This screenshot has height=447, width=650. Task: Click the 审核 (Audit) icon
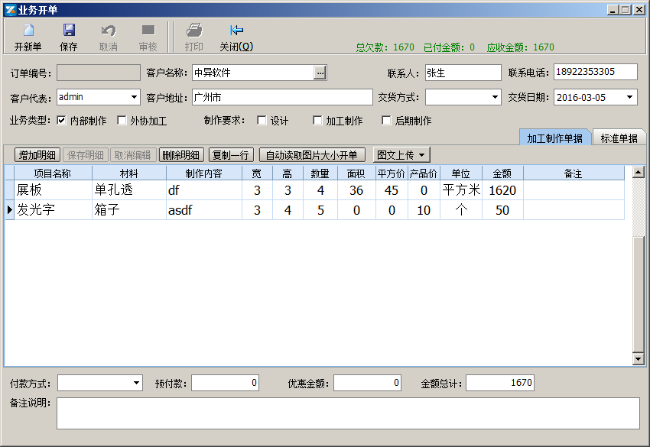click(x=148, y=36)
